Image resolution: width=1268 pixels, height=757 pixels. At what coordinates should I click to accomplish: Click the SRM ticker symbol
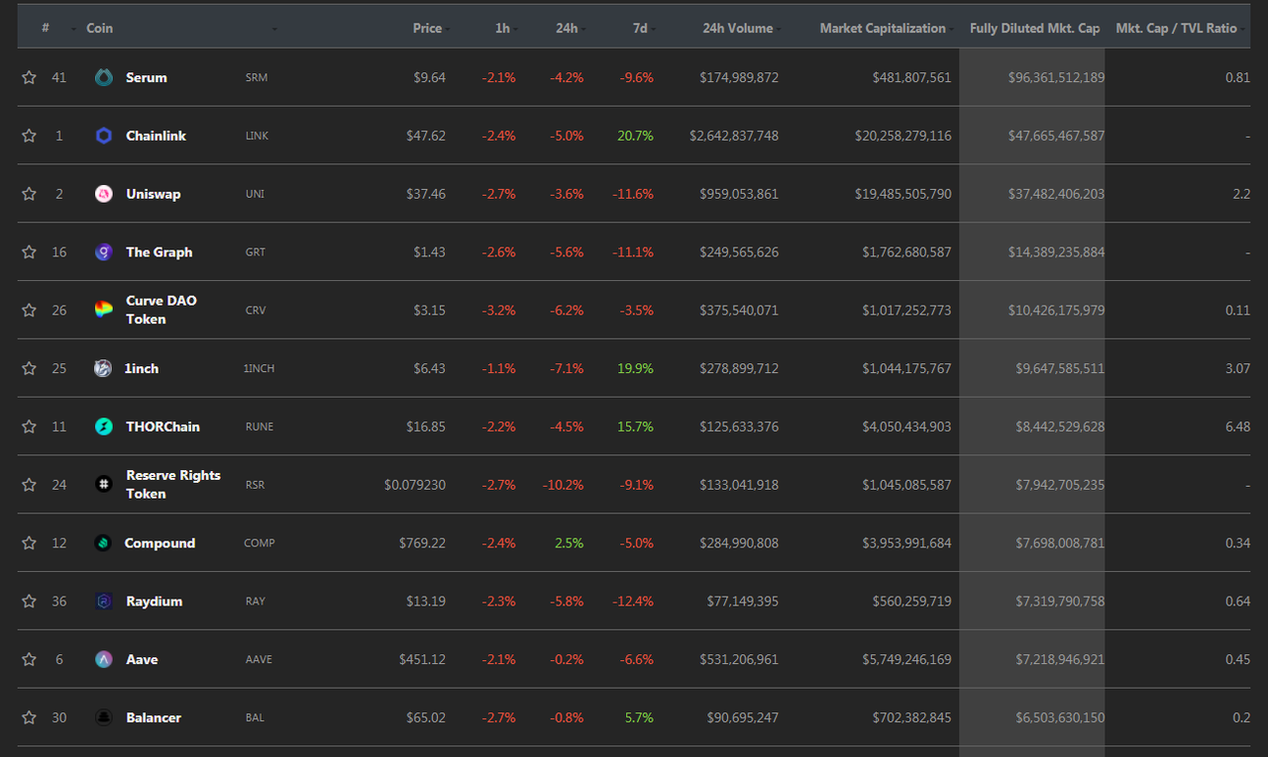[257, 77]
